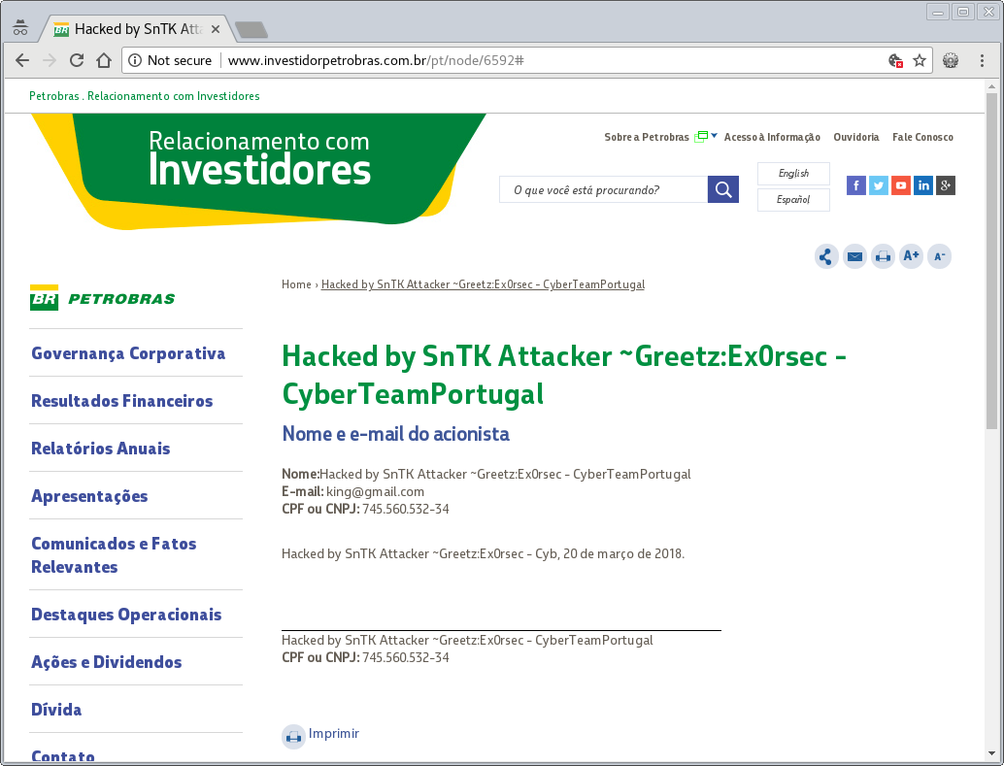Click the gear extension icon
Screen dimensions: 1004x766
951,60
